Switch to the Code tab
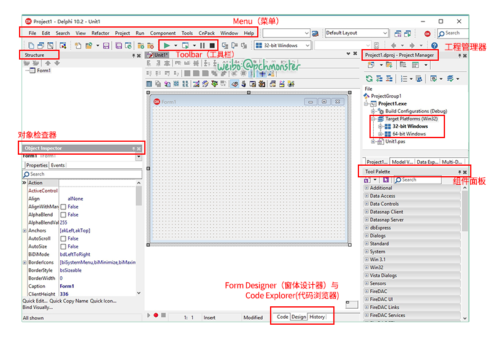This screenshot has width=491, height=337. tap(282, 317)
